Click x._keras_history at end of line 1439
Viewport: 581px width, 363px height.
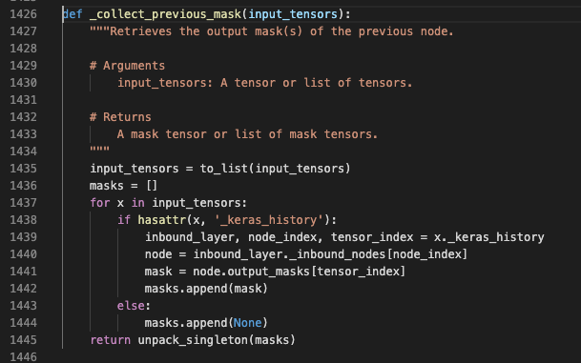[x=489, y=237]
